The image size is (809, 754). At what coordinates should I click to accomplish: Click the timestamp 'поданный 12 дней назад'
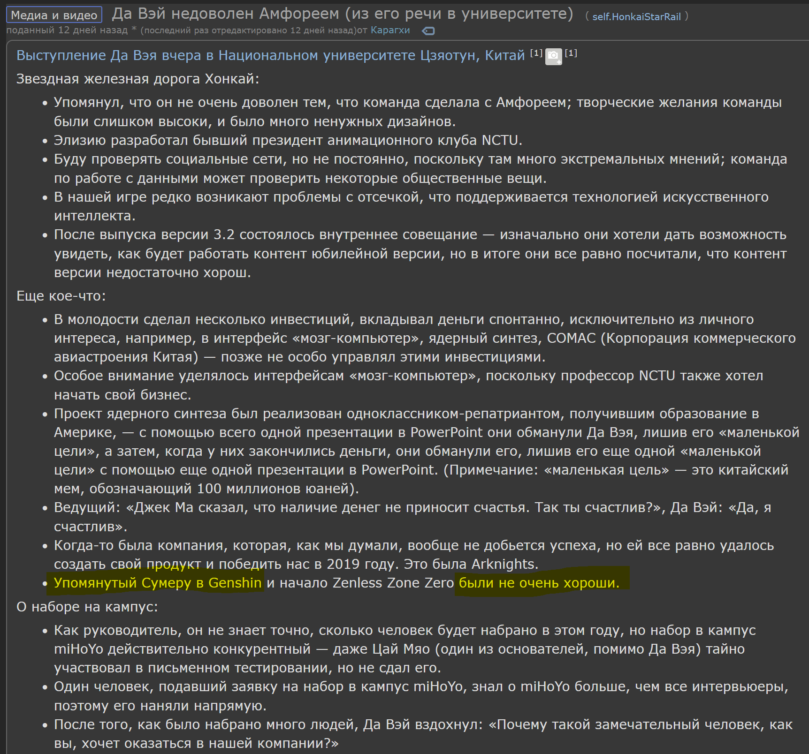pyautogui.click(x=67, y=30)
